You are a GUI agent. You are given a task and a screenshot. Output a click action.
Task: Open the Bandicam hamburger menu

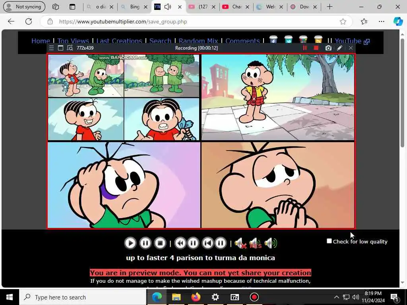[x=51, y=48]
